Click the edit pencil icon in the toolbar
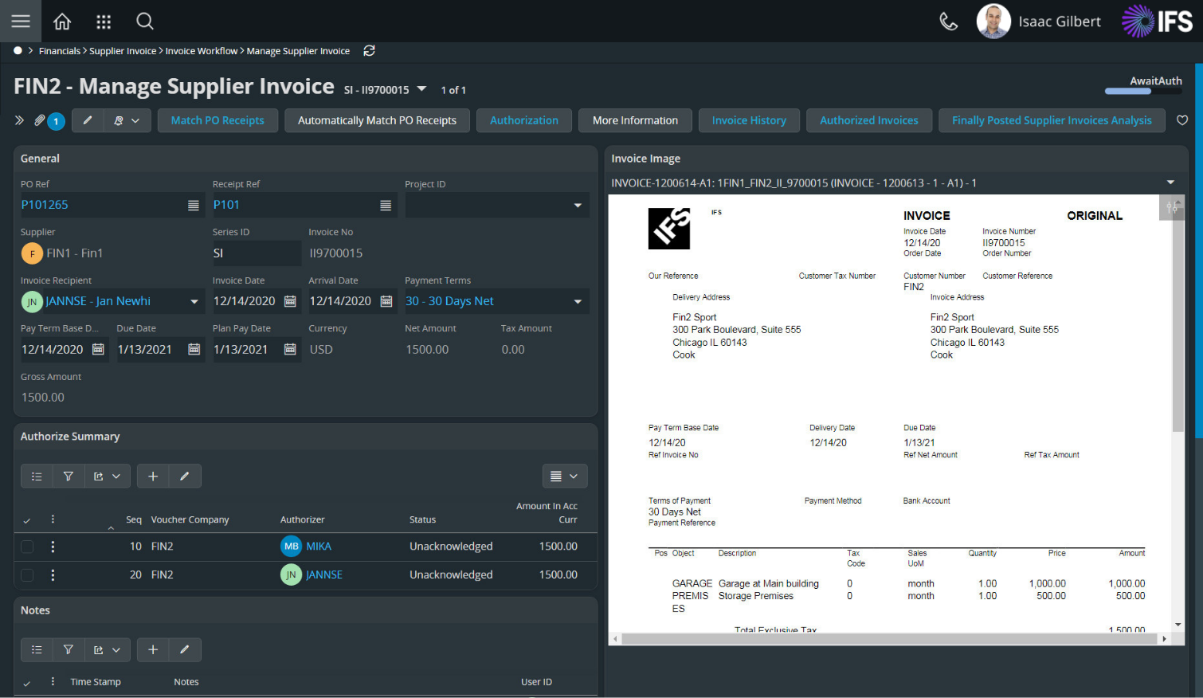Screen dimensions: 1203x698 tap(88, 120)
